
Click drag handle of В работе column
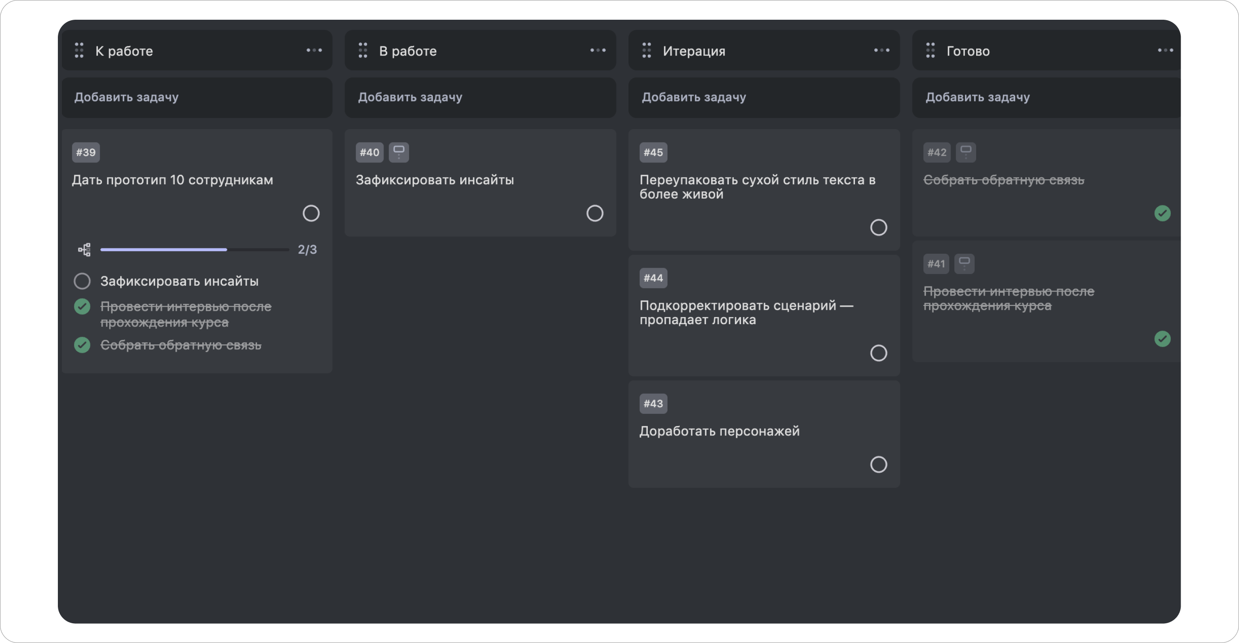click(x=362, y=51)
